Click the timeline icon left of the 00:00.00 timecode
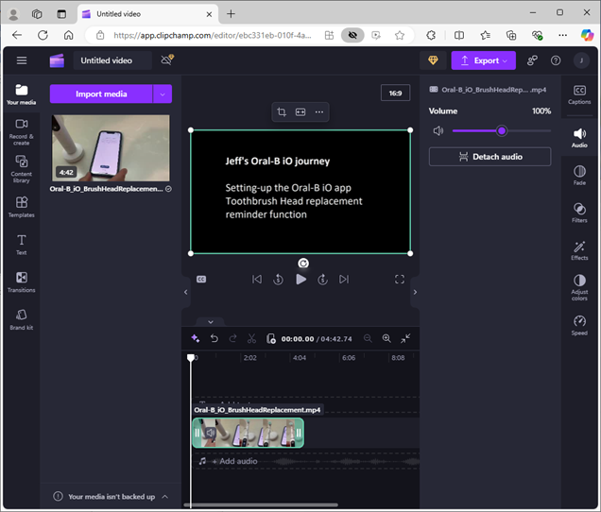This screenshot has width=601, height=512. 271,338
